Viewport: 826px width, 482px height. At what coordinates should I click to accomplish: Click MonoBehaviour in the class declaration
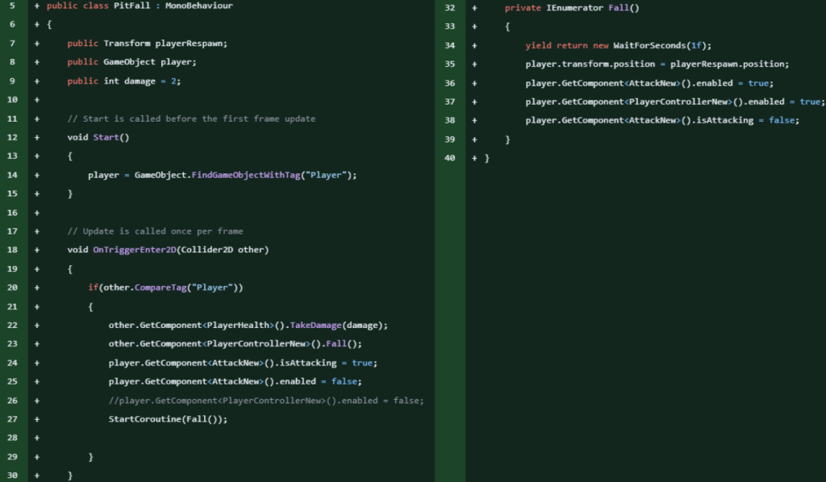click(199, 6)
